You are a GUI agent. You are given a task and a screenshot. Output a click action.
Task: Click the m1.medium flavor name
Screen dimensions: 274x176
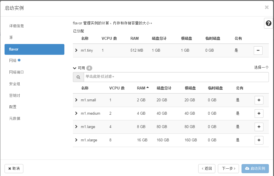(91, 114)
